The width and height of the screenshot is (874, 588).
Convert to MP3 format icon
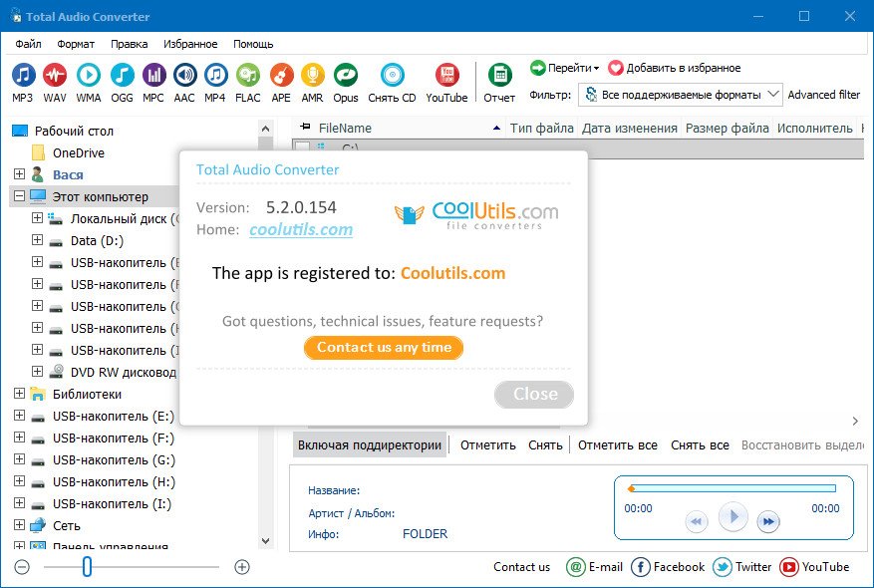[x=23, y=75]
